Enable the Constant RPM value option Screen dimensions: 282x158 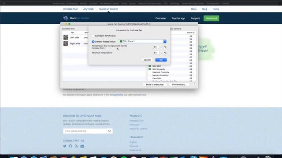[x=93, y=36]
